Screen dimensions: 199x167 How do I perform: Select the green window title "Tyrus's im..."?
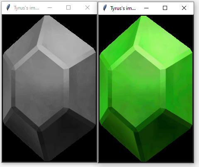point(123,8)
